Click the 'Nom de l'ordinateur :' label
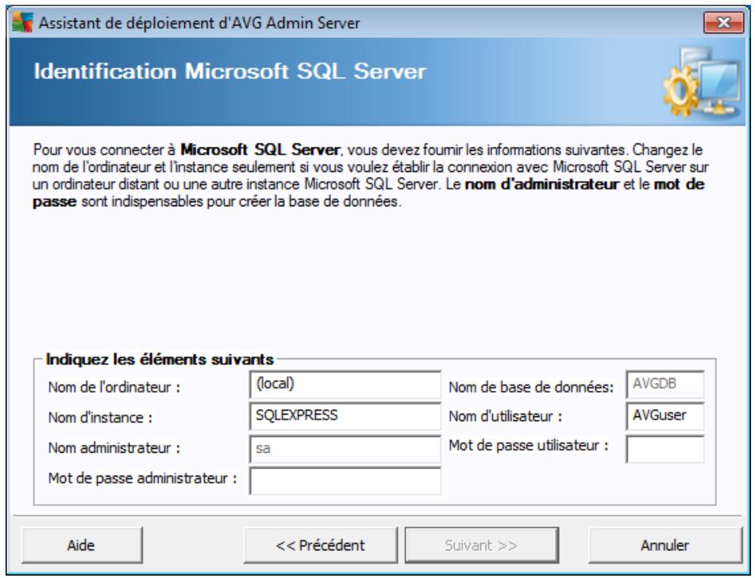This screenshot has height=578, width=755. (x=114, y=387)
